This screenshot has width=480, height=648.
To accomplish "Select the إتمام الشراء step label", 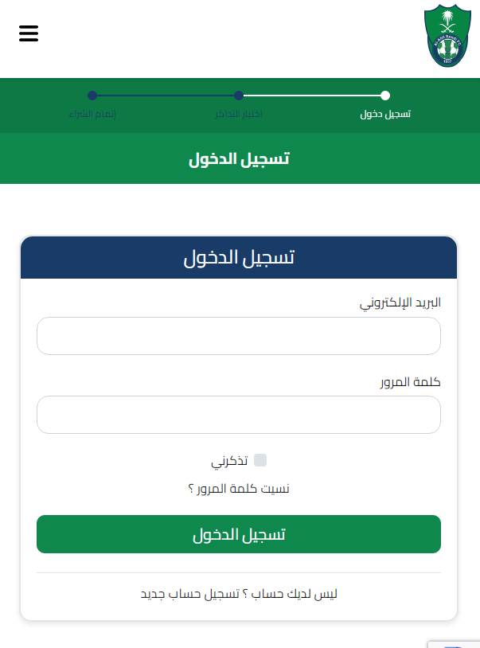I will [92, 114].
